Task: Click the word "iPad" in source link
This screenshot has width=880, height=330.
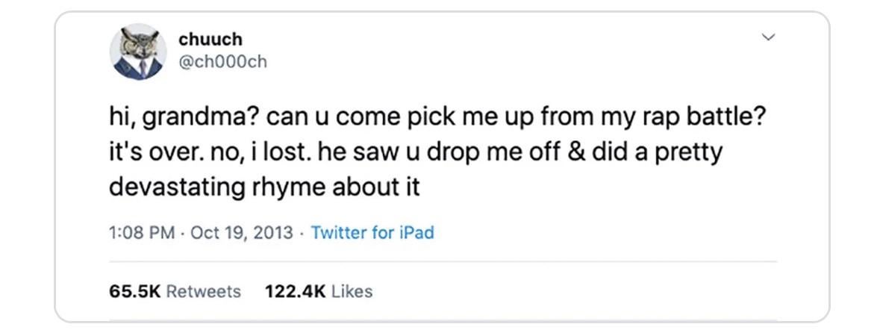Action: [x=416, y=232]
